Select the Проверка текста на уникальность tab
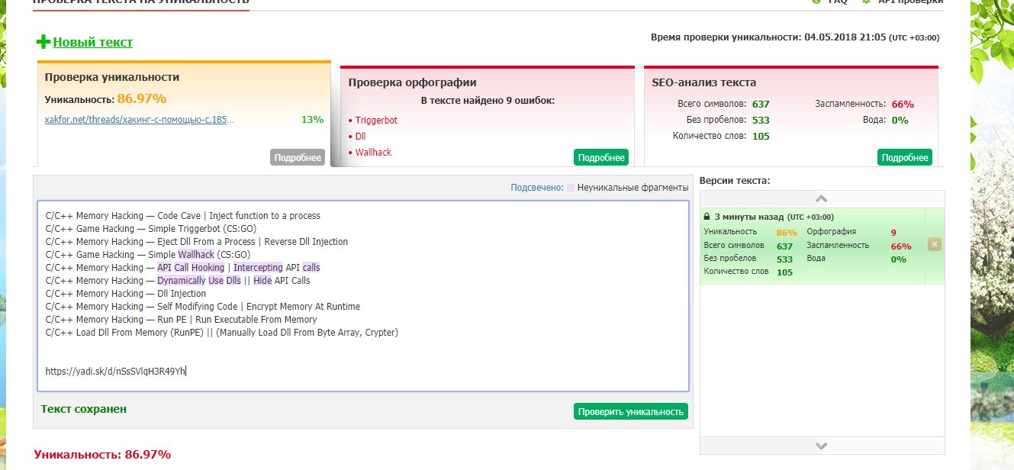 [140, 2]
